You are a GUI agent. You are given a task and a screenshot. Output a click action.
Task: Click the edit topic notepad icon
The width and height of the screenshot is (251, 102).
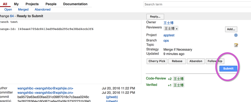click(236, 45)
